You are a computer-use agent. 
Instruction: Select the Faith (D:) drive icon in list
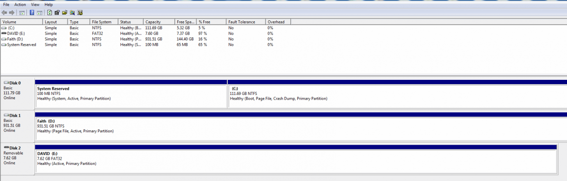pos(4,39)
